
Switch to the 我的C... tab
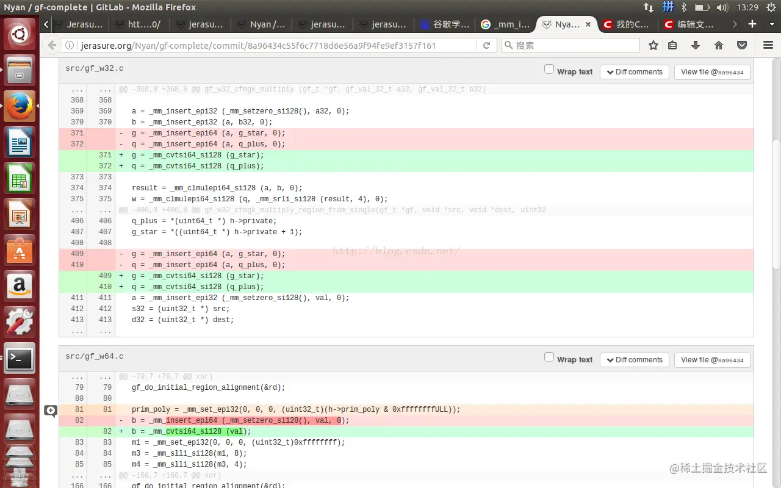[x=627, y=24]
